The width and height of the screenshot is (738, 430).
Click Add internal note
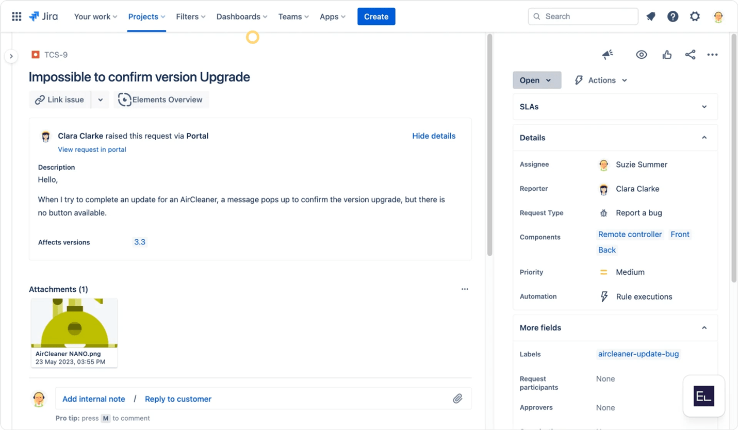(x=94, y=399)
